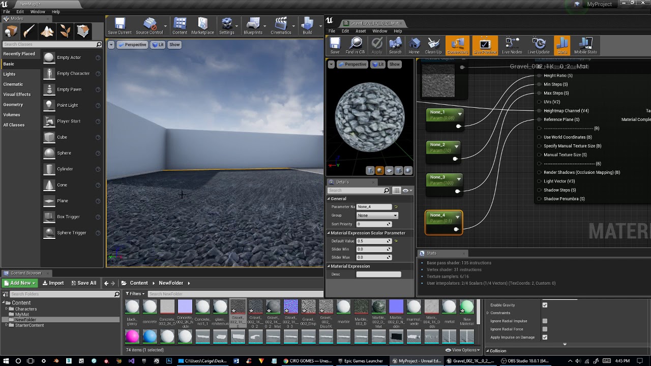Click the Build lighting button
The height and width of the screenshot is (366, 651).
pos(307,26)
